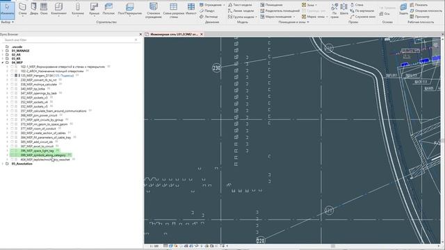Tick checkbox for 352_MEP_sockets_v3 script

pos(13,98)
